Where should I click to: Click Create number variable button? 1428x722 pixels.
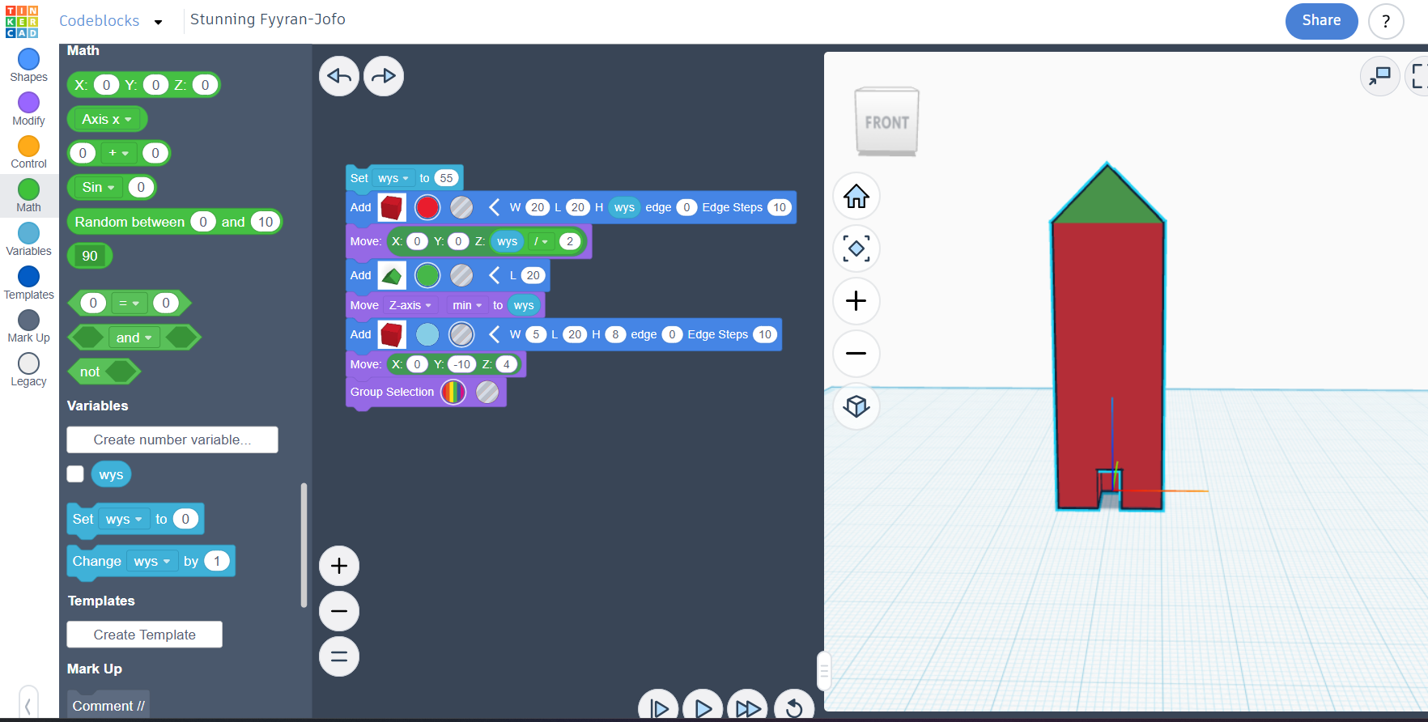pyautogui.click(x=172, y=440)
